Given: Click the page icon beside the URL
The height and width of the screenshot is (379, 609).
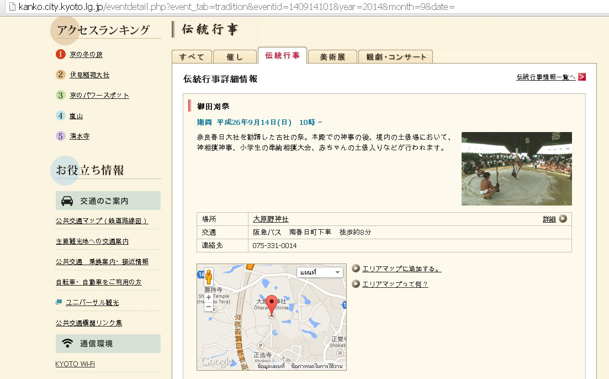Looking at the screenshot, I should 12,6.
